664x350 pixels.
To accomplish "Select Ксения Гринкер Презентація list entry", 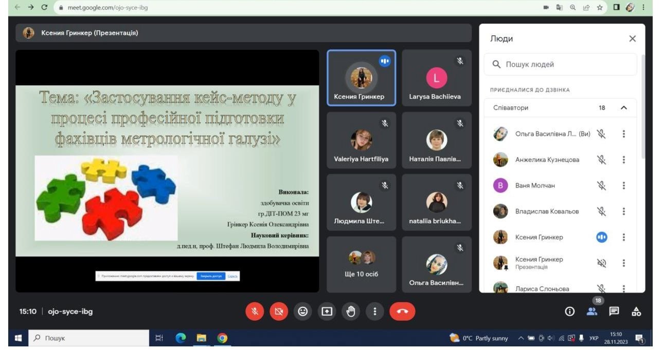I will click(539, 263).
